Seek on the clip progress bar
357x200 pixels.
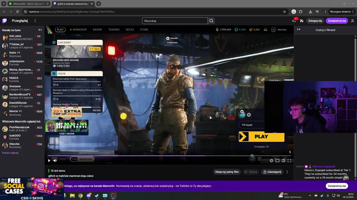(169, 156)
